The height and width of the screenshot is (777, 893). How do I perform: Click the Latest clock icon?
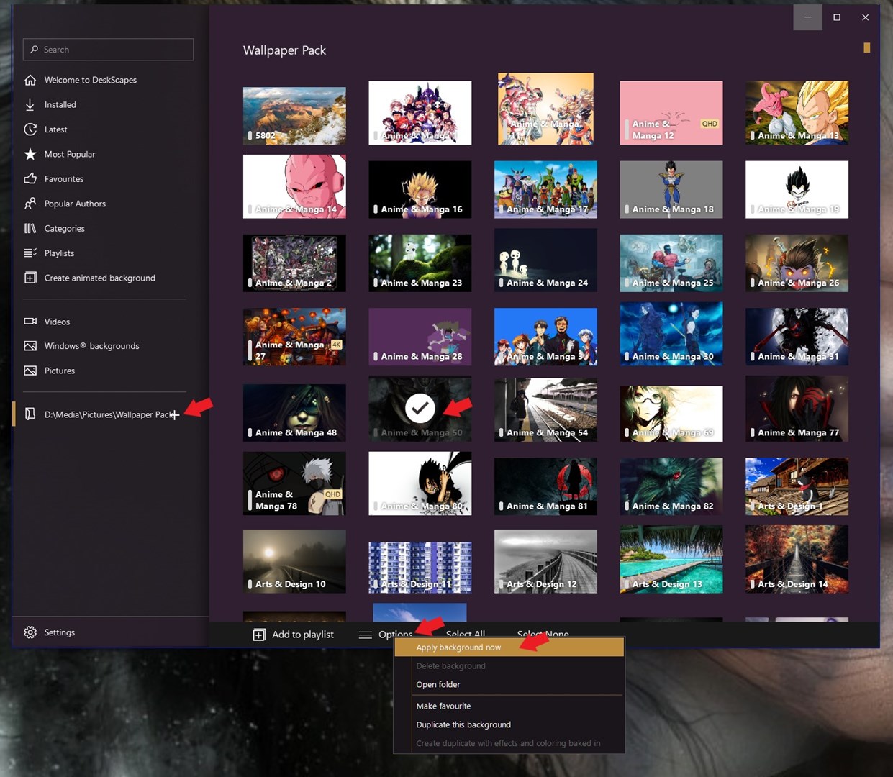click(30, 129)
